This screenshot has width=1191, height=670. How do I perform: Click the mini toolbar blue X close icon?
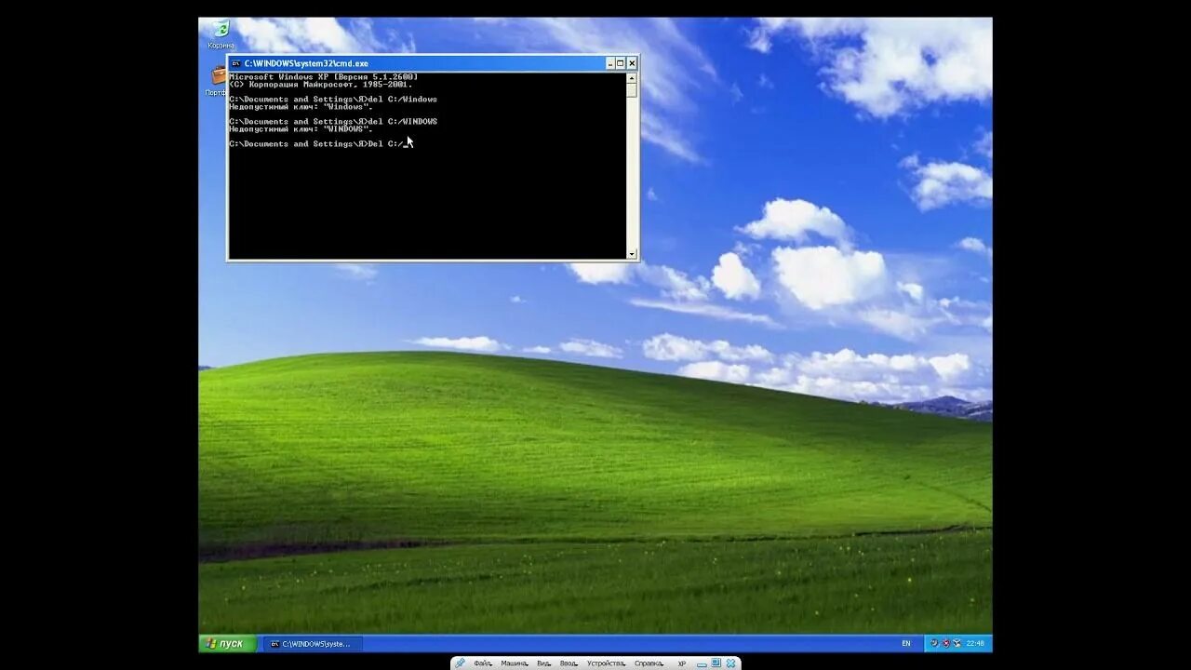click(731, 663)
